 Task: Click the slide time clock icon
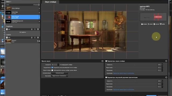pyautogui.click(x=39, y=5)
